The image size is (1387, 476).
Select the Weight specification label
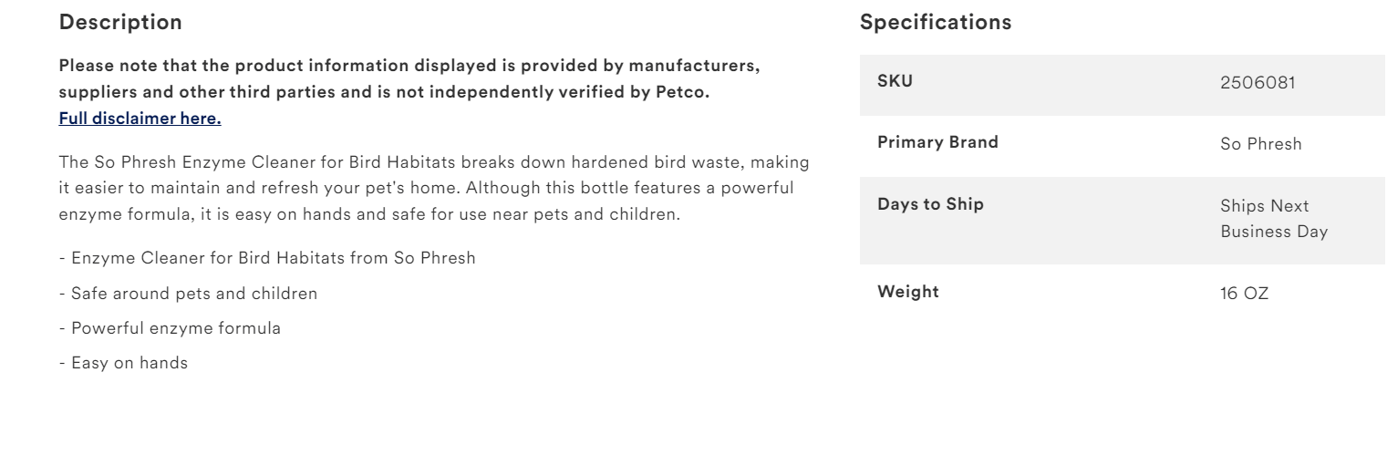point(907,292)
